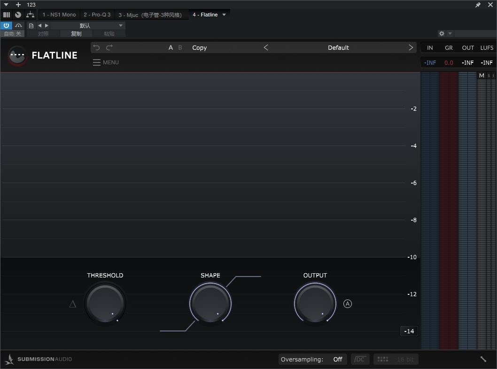This screenshot has height=369, width=497.
Task: Add a new plugin with plus icon
Action: (18, 4)
